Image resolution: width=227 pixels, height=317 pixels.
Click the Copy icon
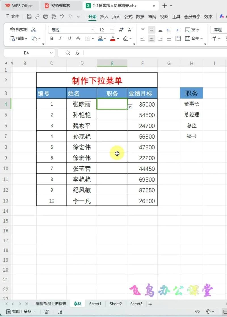tap(34, 38)
